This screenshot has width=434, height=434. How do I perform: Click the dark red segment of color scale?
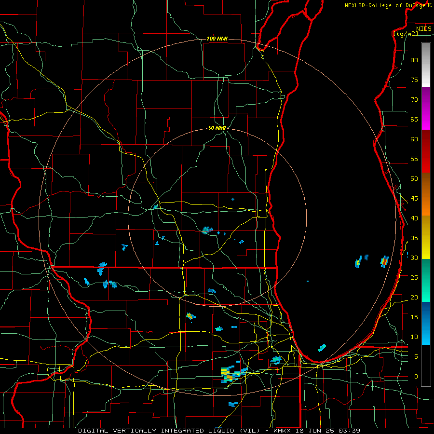426,151
